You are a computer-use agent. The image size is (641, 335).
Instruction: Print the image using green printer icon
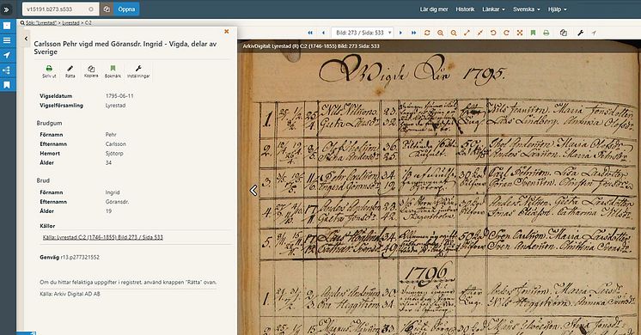(546, 33)
